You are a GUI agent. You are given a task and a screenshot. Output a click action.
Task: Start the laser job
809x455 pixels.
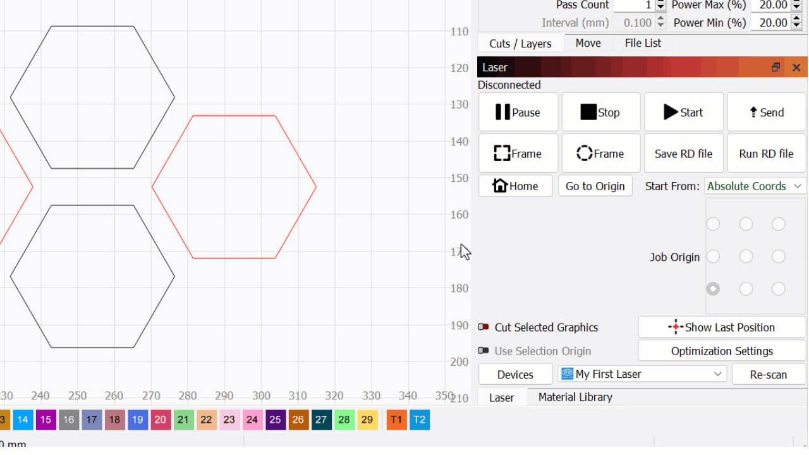tap(683, 112)
